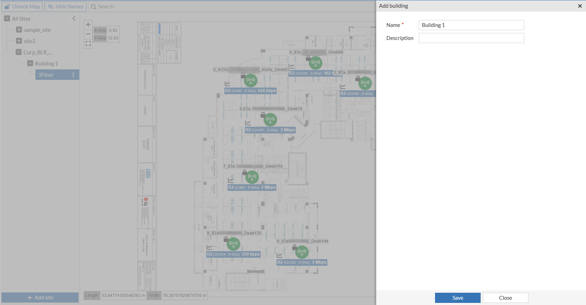Click the Add site button
The width and height of the screenshot is (586, 305).
[40, 297]
